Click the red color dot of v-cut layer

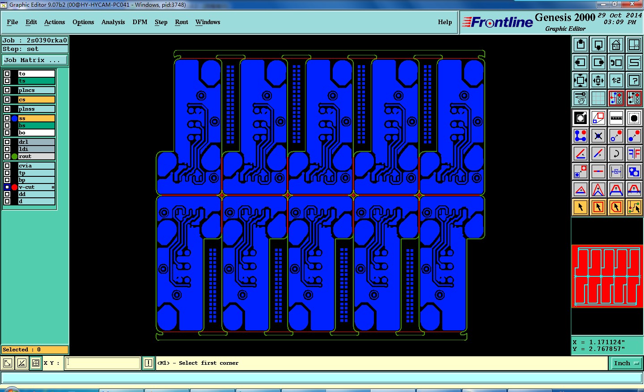point(14,187)
